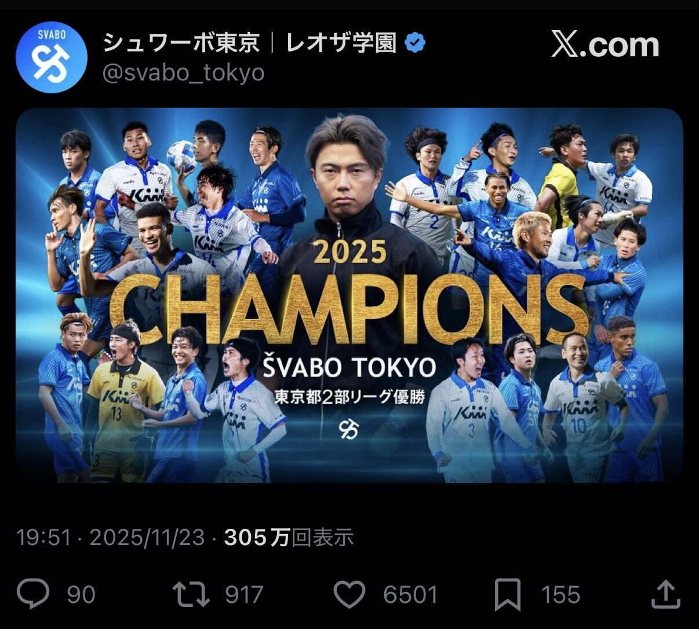The image size is (699, 629).
Task: View the 305万回表示 view count
Action: click(x=289, y=538)
